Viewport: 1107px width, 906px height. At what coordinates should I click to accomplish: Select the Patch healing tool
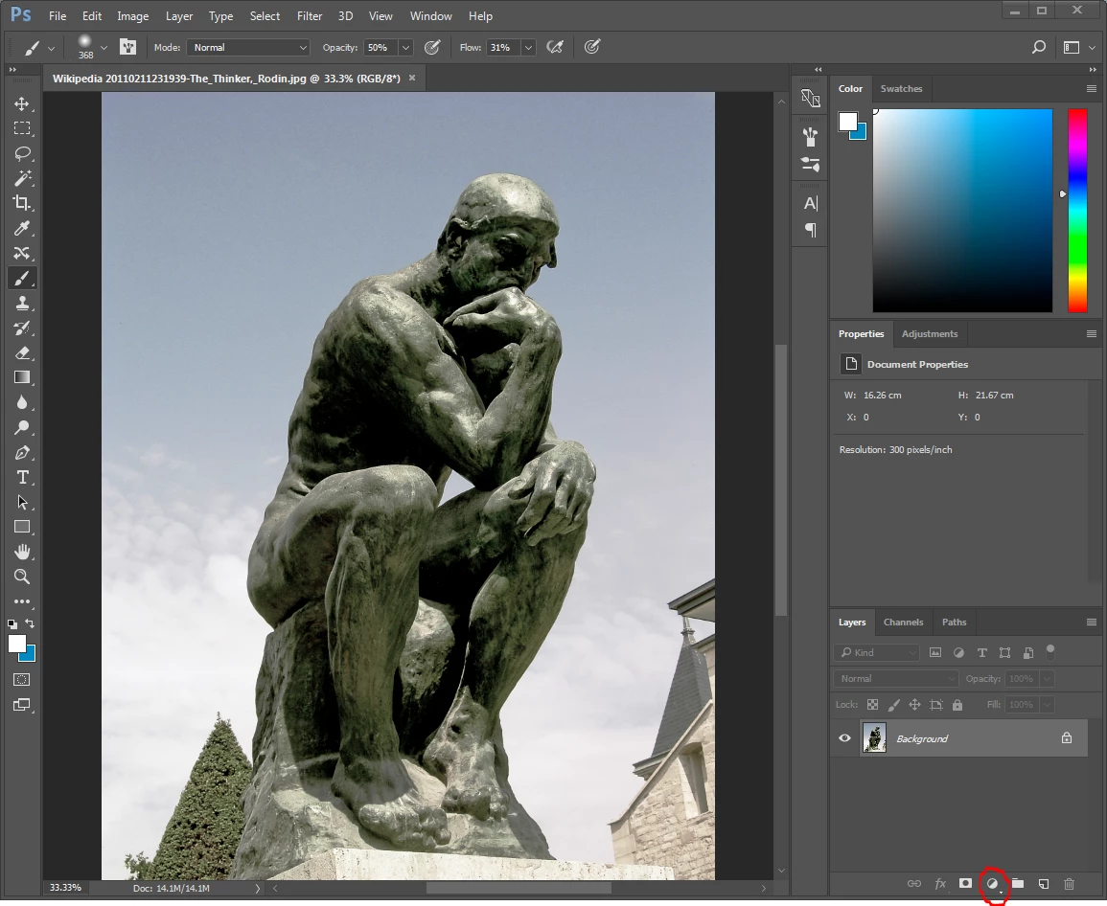coord(22,253)
